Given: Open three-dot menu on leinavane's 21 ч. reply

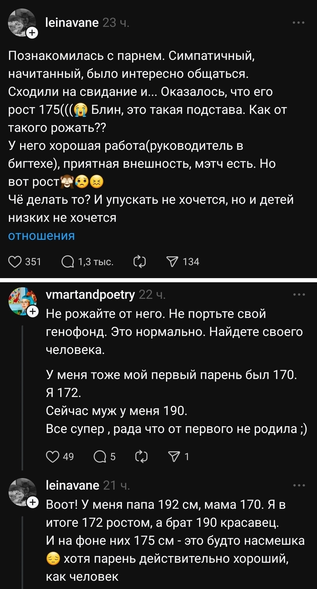Looking at the screenshot, I should click(x=299, y=485).
